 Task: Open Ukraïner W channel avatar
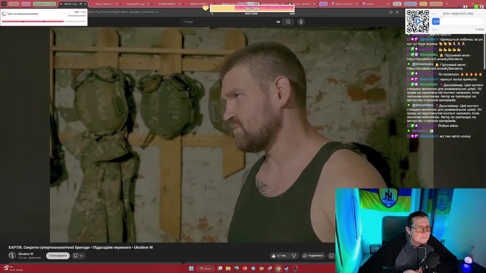[12, 256]
